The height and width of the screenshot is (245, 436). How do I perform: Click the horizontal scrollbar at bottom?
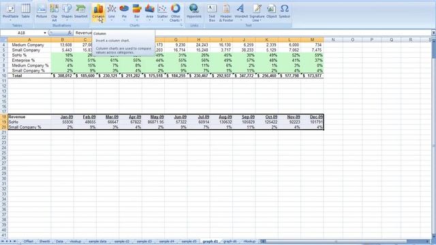tap(346, 242)
